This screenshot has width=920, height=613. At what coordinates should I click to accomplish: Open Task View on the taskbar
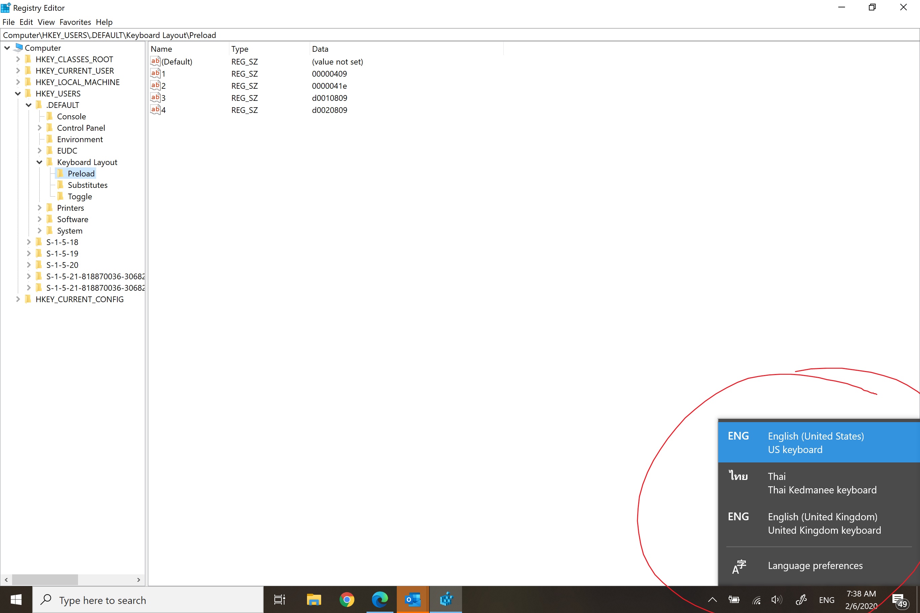(x=279, y=599)
